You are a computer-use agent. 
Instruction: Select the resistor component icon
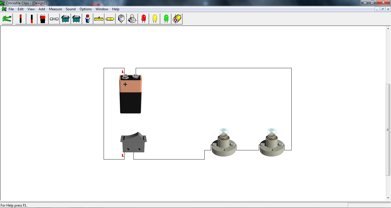coord(110,19)
